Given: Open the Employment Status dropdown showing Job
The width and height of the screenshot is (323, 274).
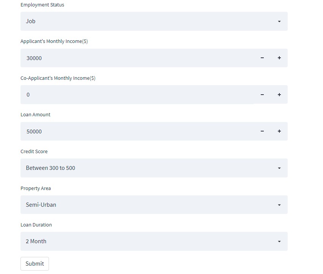Looking at the screenshot, I should coord(152,21).
